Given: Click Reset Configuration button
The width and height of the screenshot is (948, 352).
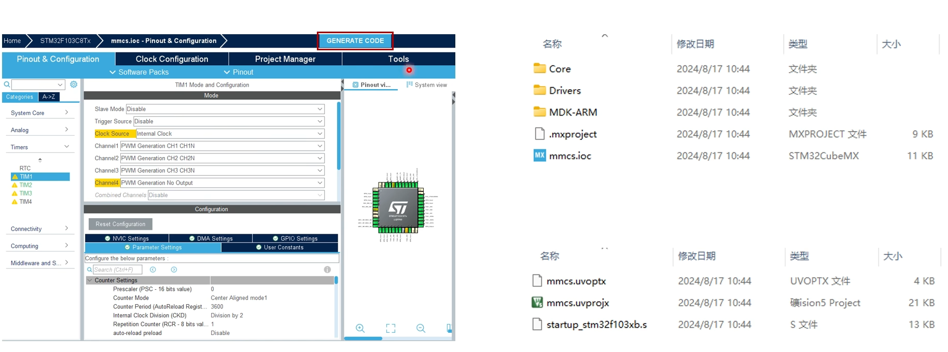Looking at the screenshot, I should 120,224.
